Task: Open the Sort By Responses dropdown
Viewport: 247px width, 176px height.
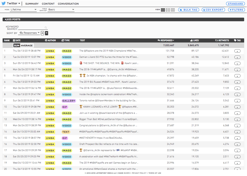Action: tap(29, 33)
